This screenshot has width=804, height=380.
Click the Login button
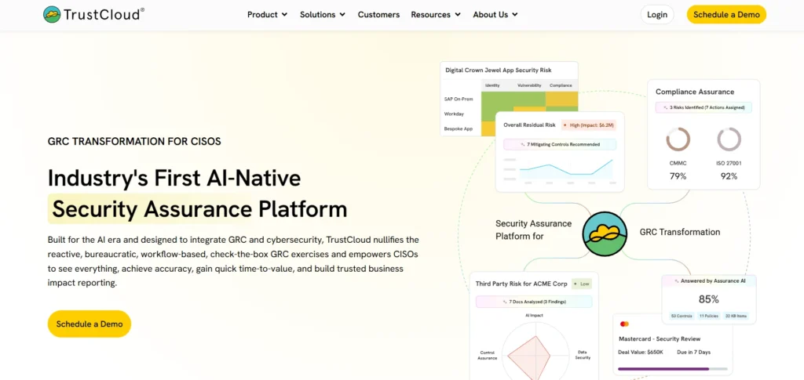click(657, 14)
